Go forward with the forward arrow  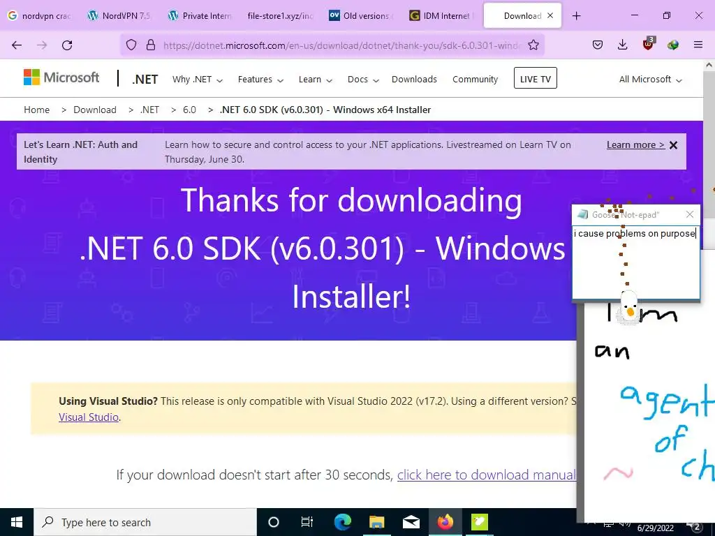tap(42, 45)
